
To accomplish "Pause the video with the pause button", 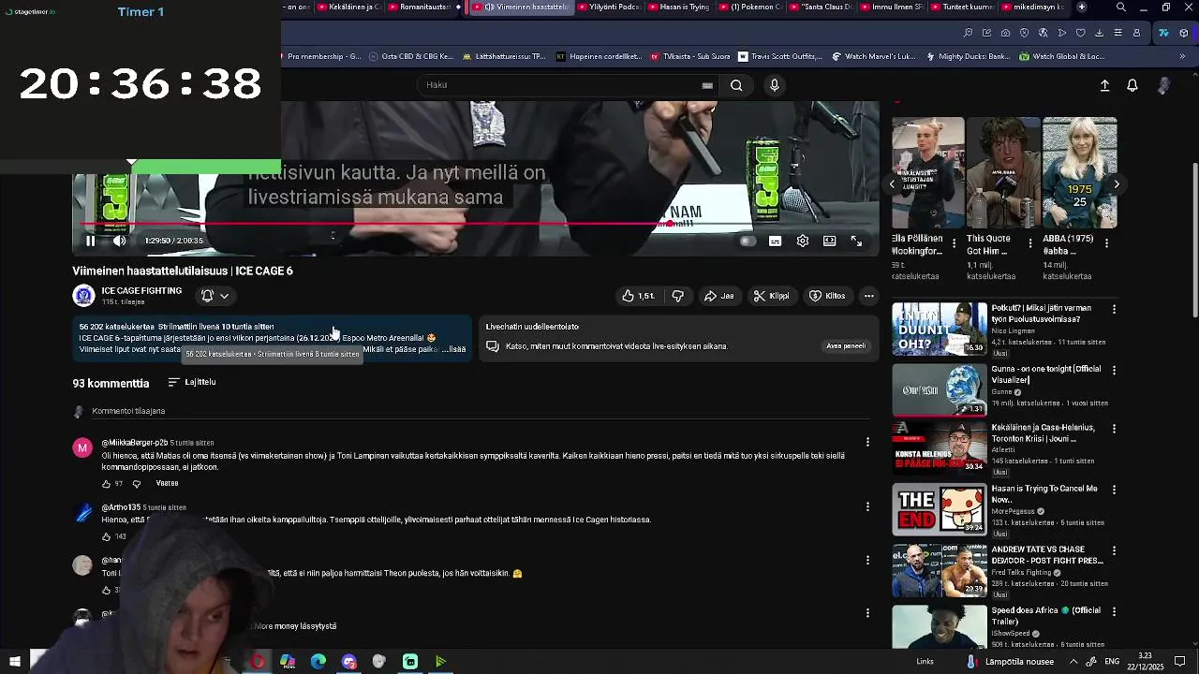I will 90,241.
